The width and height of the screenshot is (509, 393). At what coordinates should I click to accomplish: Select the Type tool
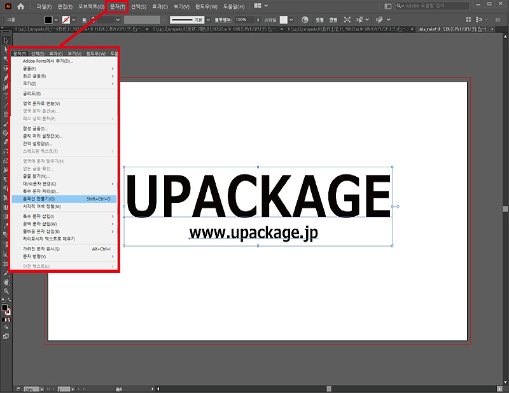tap(6, 96)
